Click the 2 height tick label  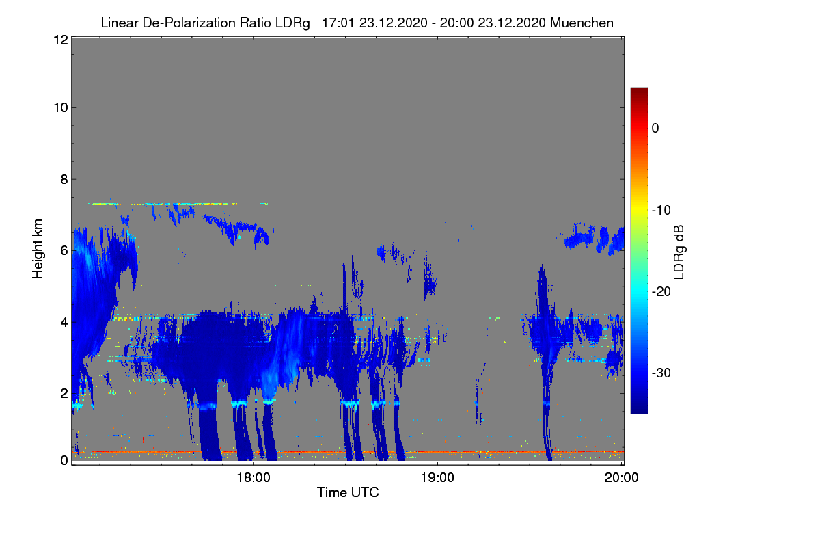[64, 392]
